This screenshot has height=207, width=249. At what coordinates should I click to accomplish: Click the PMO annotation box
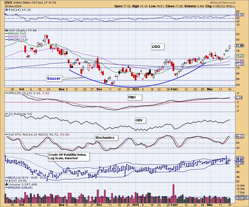pyautogui.click(x=134, y=97)
